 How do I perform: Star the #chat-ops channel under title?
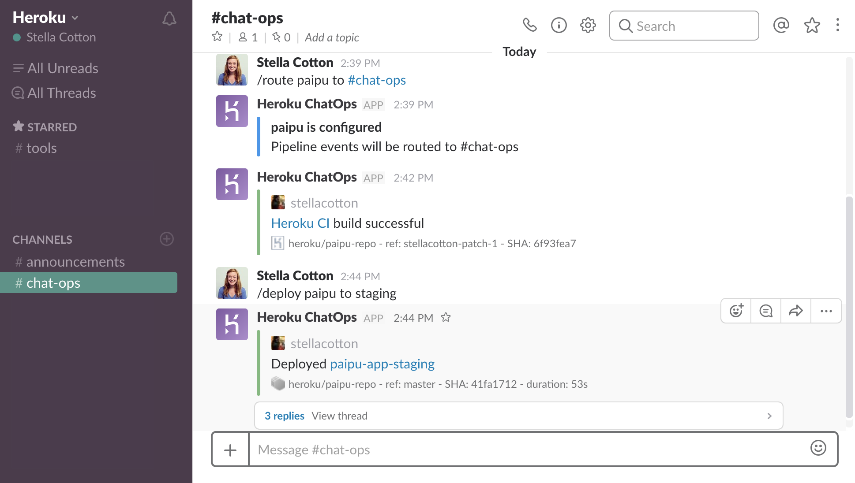pyautogui.click(x=217, y=37)
